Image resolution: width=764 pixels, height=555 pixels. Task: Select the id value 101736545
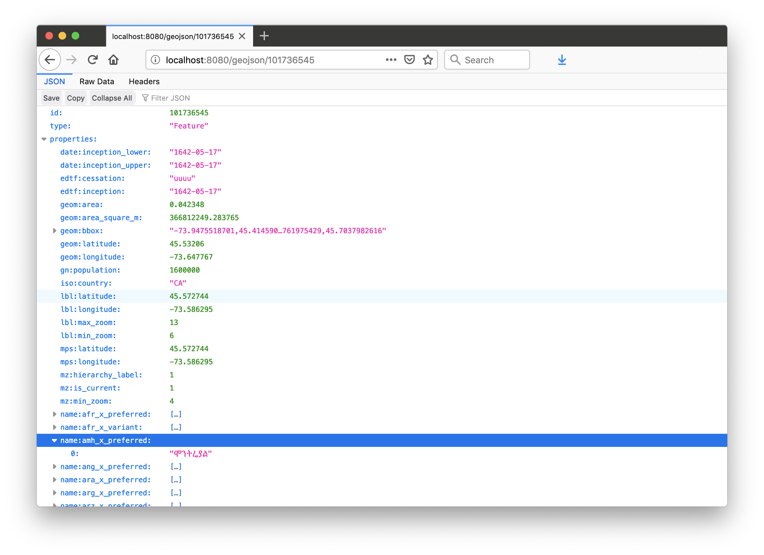point(189,113)
